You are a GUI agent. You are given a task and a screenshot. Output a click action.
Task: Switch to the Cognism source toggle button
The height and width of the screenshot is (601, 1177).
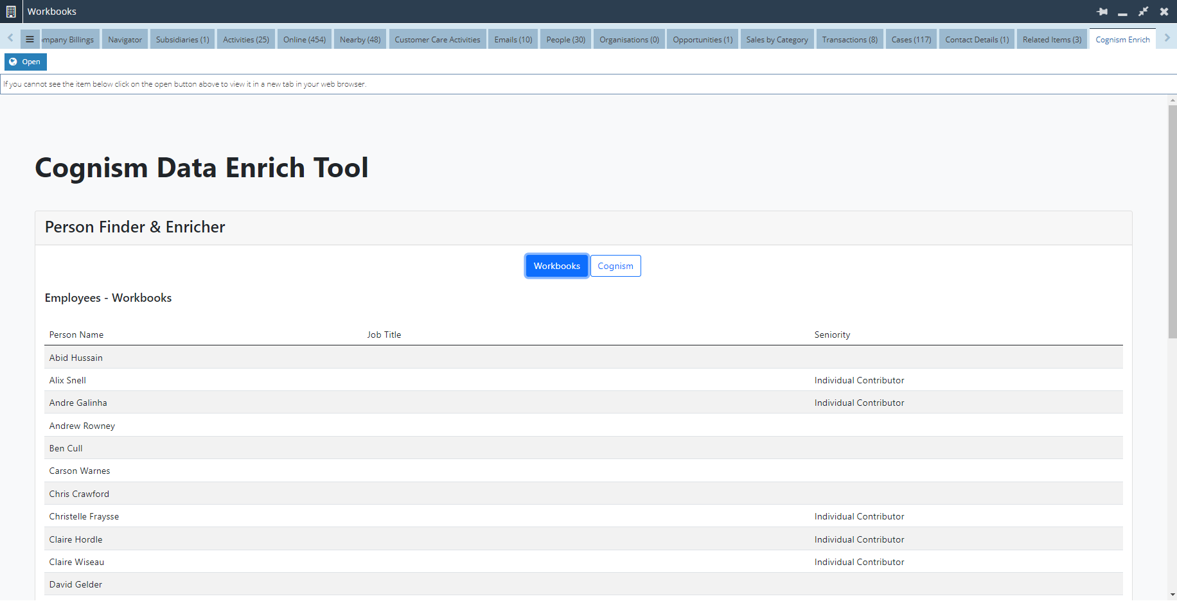click(615, 266)
